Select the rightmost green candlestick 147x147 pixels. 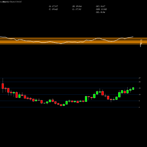pyautogui.click(x=133, y=88)
